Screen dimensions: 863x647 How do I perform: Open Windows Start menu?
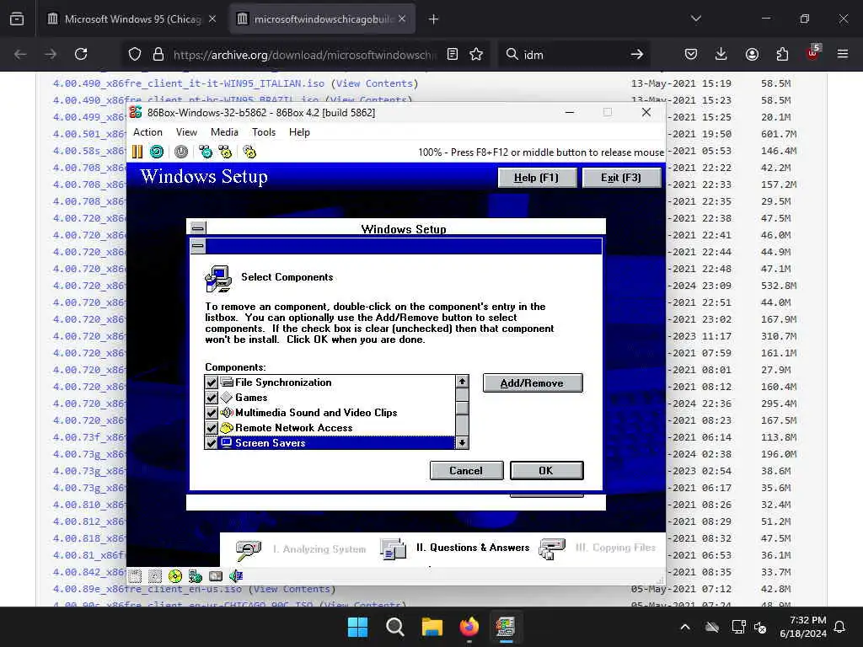click(x=357, y=627)
